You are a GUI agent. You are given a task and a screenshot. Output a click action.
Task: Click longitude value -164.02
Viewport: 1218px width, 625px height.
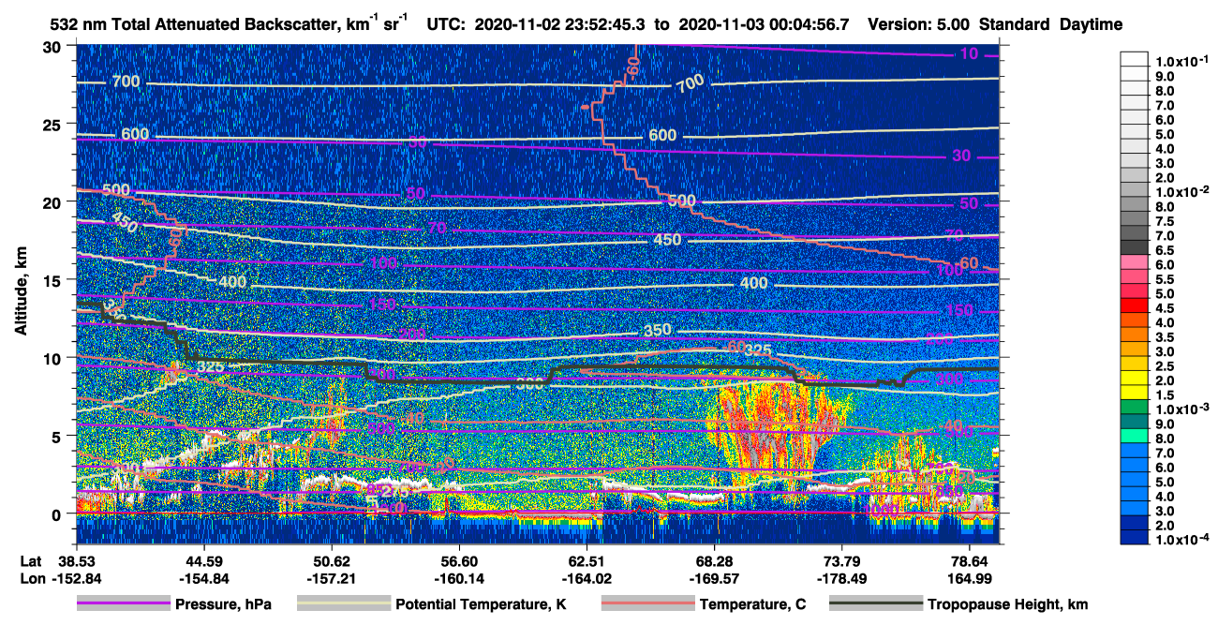[x=586, y=578]
